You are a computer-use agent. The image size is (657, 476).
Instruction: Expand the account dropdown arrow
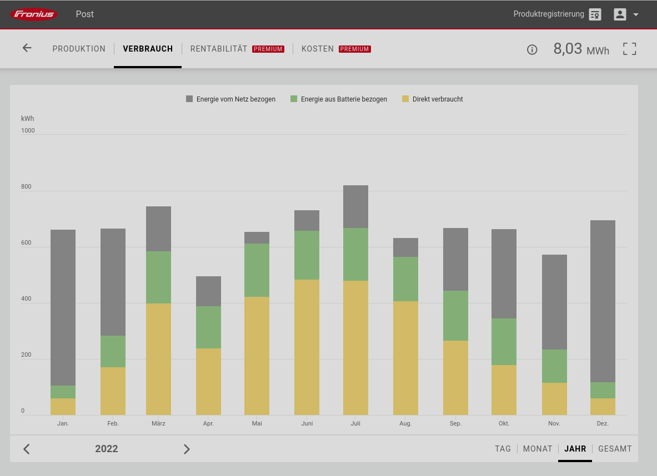636,15
